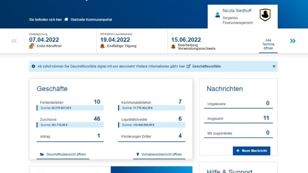Viewport: 308px width, 173px height.
Task: Open Geschäftsübersicht öffnen link
Action: tap(63, 155)
